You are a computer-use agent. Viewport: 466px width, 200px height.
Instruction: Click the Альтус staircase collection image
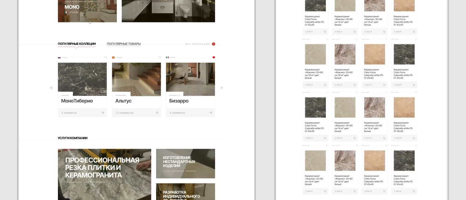[136, 79]
